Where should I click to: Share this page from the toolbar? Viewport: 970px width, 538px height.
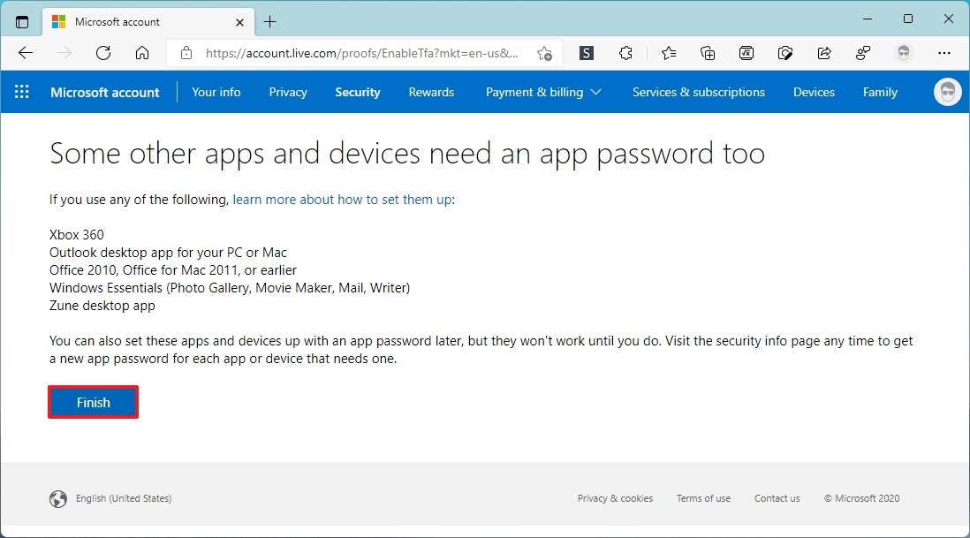pos(823,53)
